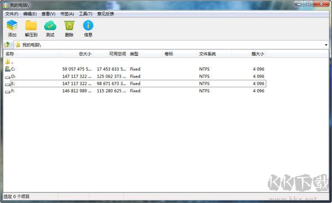Open the 文件(F) menu

point(12,14)
